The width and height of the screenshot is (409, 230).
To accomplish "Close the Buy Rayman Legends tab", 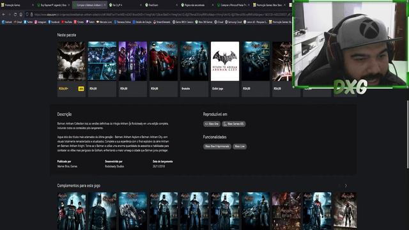I will click(69, 5).
